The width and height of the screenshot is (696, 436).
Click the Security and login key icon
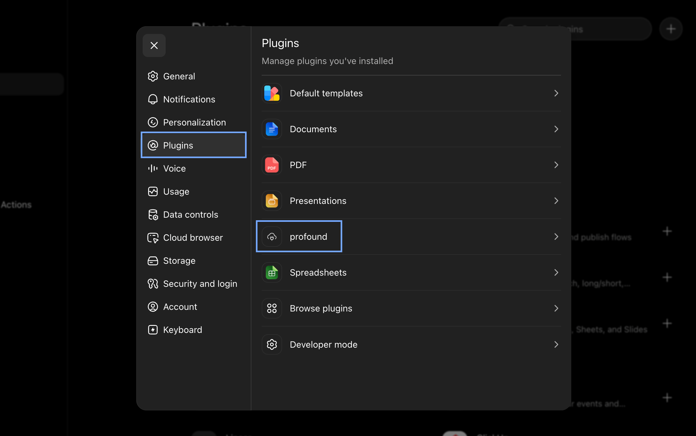[153, 284]
